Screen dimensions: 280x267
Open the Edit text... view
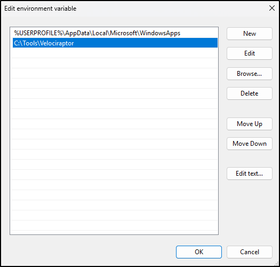250,174
